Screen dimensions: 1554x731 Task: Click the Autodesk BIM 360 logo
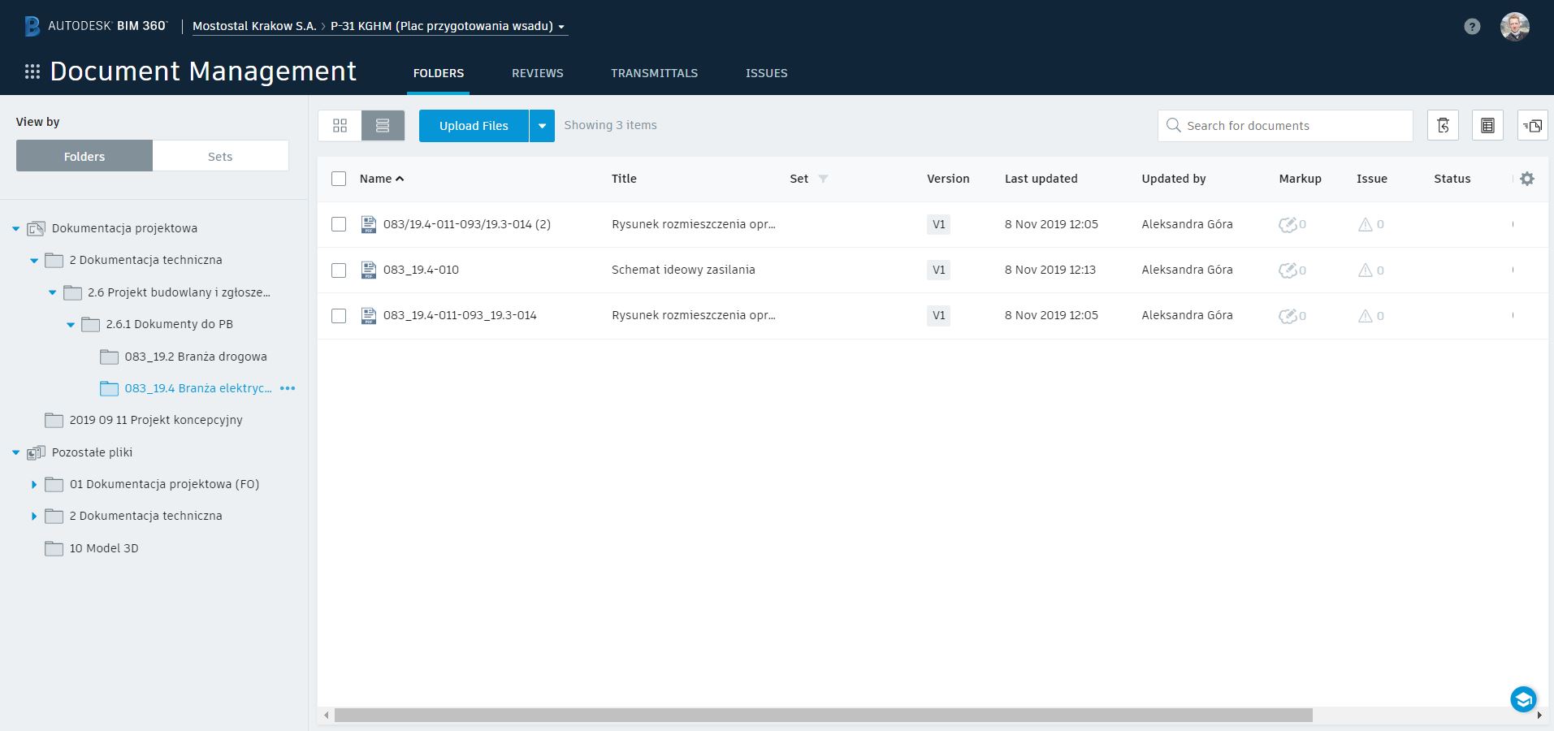(95, 26)
